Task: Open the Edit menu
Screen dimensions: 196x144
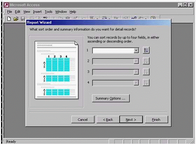Action: pyautogui.click(x=18, y=12)
